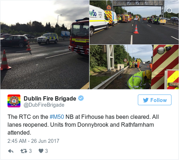Screen dimensions: 179x160
Task: Follow Dublin Fire Brigade
Action: (x=155, y=100)
